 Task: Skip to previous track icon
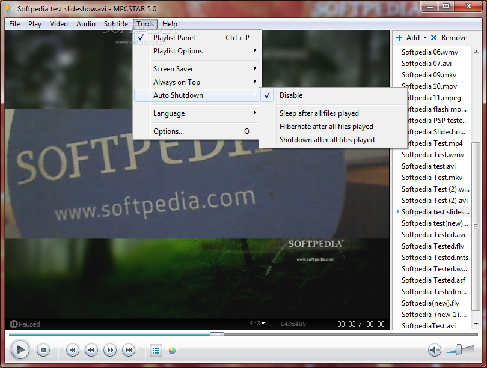click(x=72, y=351)
